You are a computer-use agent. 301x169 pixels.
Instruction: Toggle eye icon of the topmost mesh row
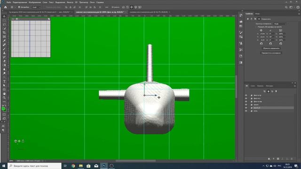tap(246, 95)
